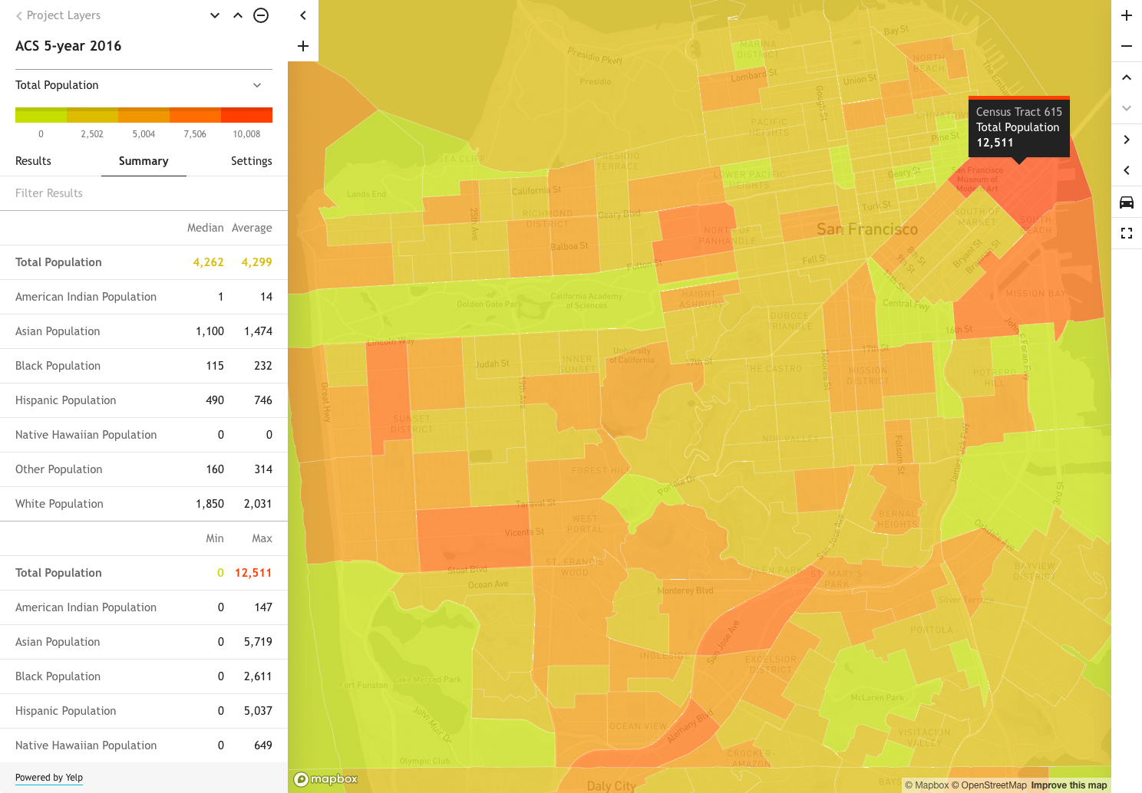Image resolution: width=1142 pixels, height=793 pixels.
Task: Remove layer with circled minus icon
Action: 261,15
